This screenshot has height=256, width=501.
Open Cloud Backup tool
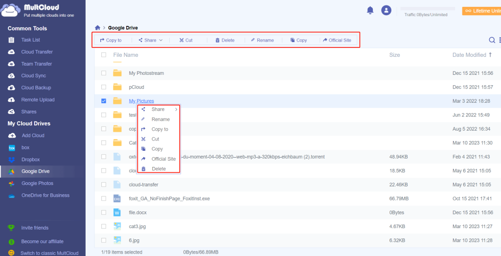tap(36, 88)
